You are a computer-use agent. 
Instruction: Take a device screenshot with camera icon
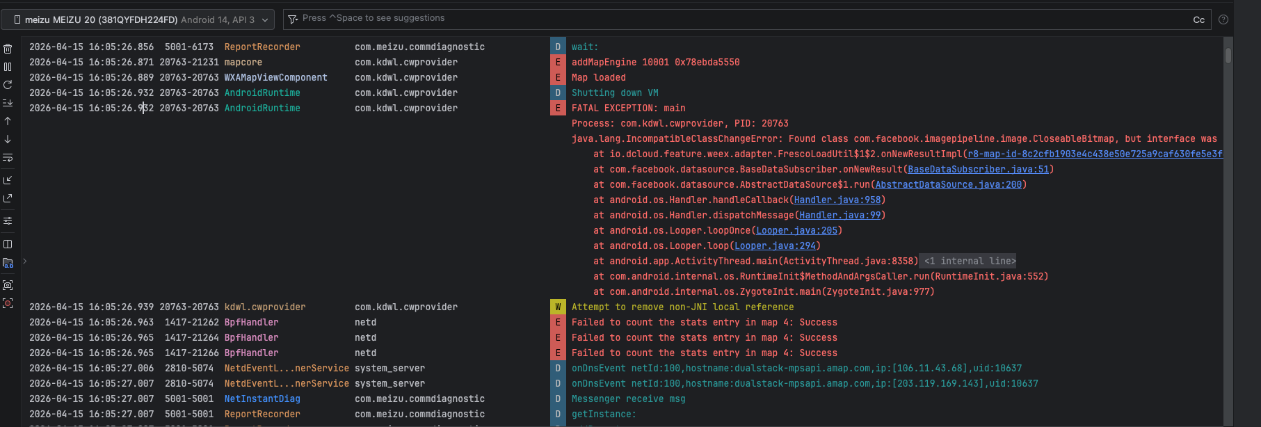pyautogui.click(x=8, y=285)
